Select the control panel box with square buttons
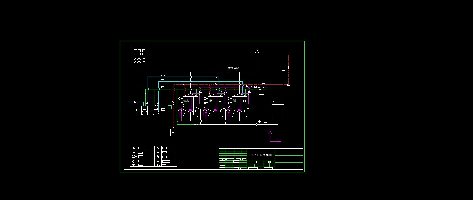Viewport: 473px width, 200px height. coord(140,56)
